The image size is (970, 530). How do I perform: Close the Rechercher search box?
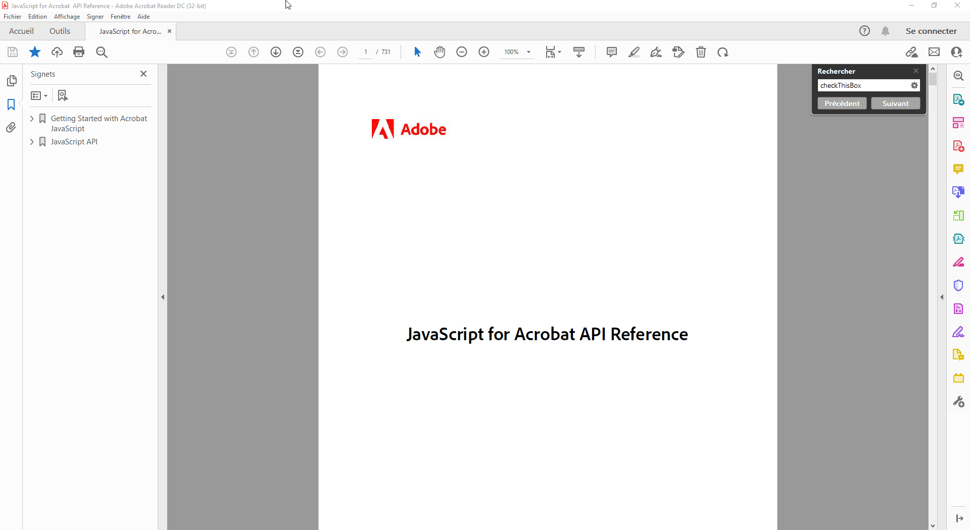tap(916, 71)
